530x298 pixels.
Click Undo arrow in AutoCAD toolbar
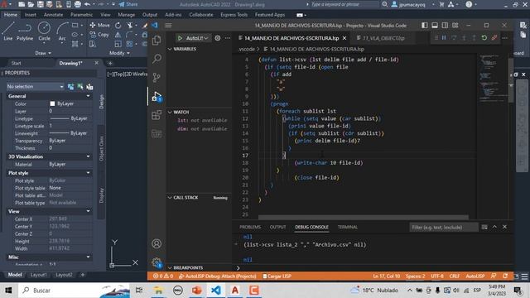(x=87, y=4)
